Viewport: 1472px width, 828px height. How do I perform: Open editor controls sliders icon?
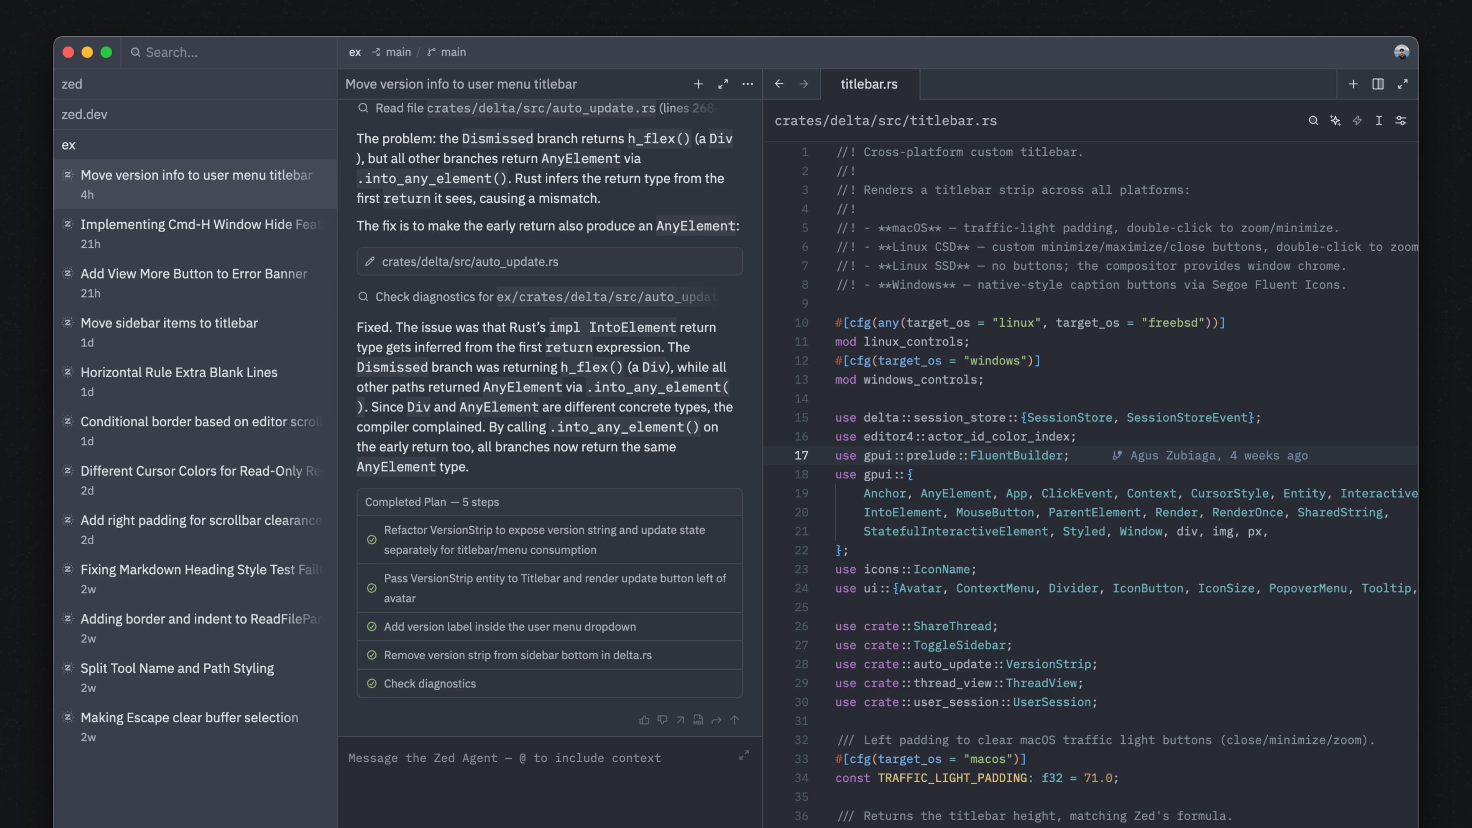1401,121
